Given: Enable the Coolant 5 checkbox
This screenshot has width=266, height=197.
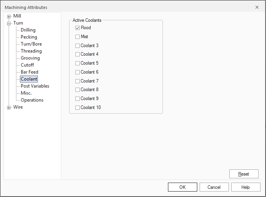Looking at the screenshot, I should point(78,63).
